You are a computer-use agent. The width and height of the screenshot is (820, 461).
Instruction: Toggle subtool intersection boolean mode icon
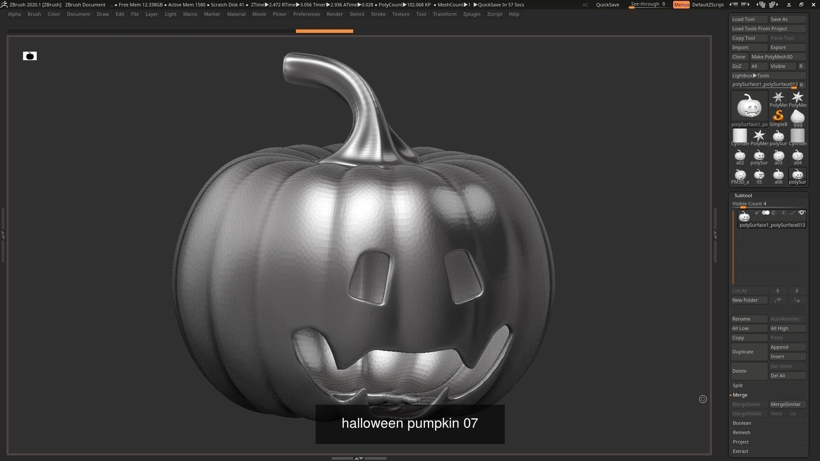pos(784,213)
